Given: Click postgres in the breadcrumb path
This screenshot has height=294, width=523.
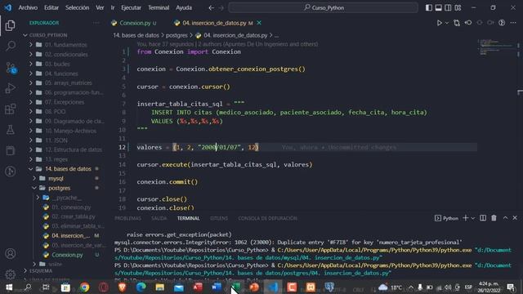Looking at the screenshot, I should click(177, 35).
